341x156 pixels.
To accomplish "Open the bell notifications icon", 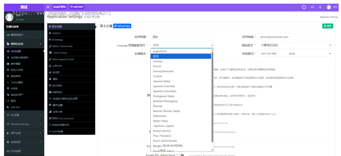I will coord(320,7).
